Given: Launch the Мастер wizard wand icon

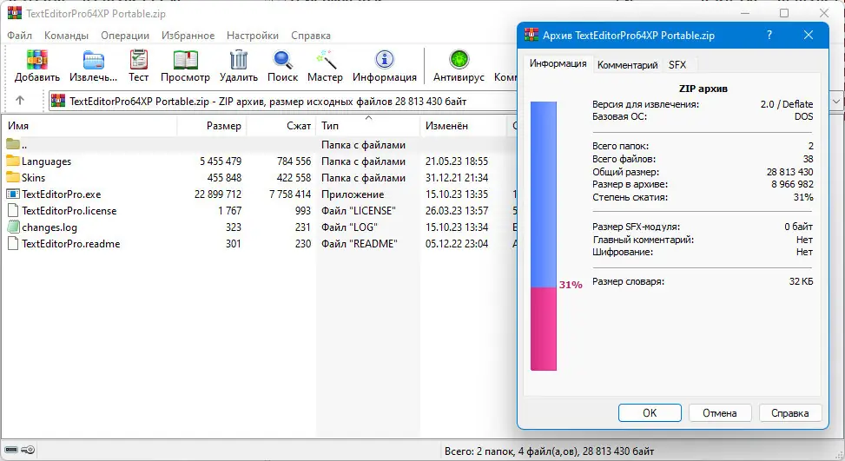Looking at the screenshot, I should 326,60.
